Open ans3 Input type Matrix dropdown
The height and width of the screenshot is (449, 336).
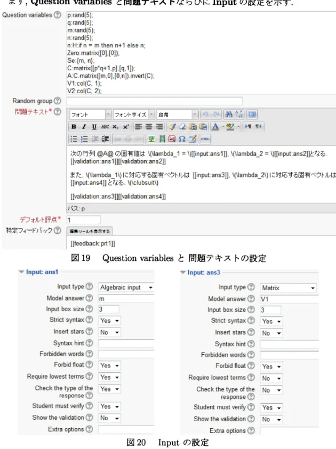288,288
